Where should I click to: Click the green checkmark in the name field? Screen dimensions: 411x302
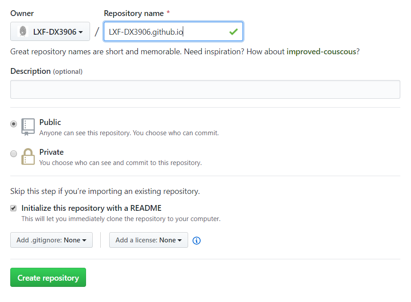pos(233,32)
